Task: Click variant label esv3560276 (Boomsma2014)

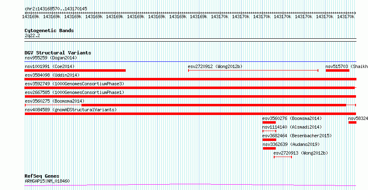Action: pyautogui.click(x=292, y=118)
